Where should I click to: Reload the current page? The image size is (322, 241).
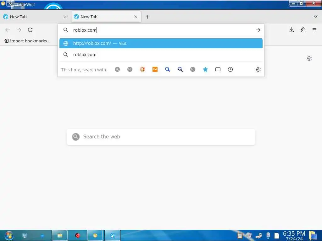pos(30,30)
